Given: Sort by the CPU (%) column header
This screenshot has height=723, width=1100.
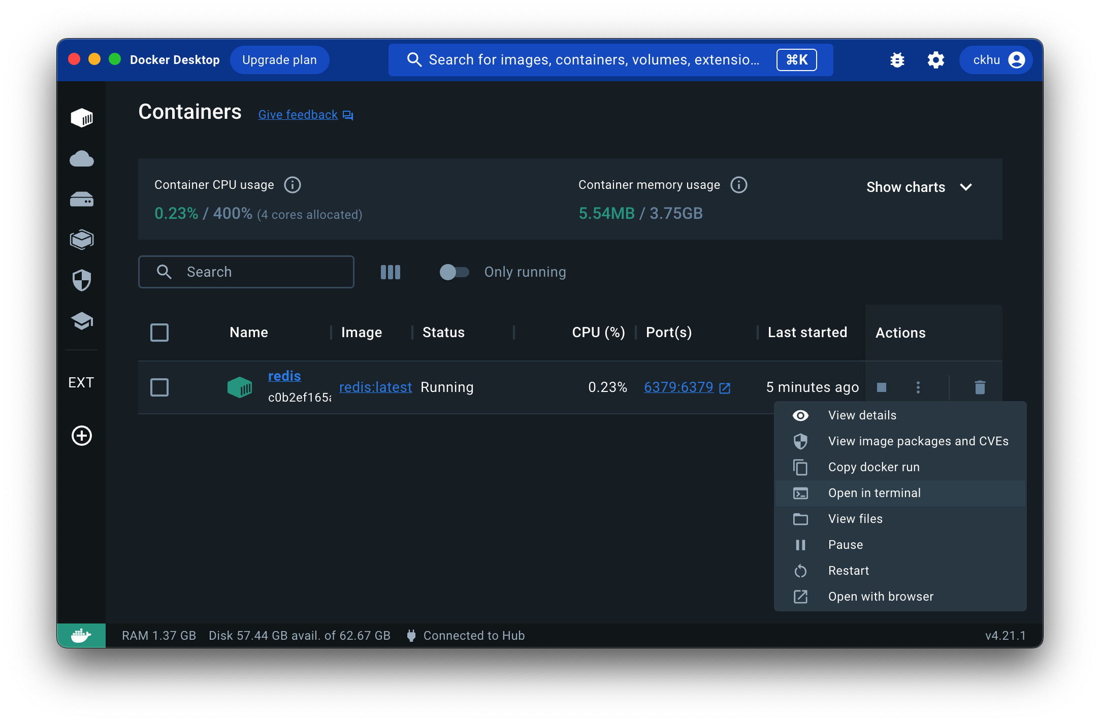Looking at the screenshot, I should tap(598, 333).
